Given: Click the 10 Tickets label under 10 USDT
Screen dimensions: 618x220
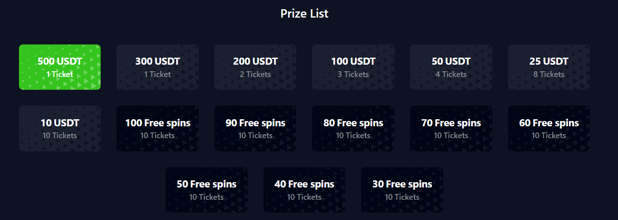Looking at the screenshot, I should (60, 136).
